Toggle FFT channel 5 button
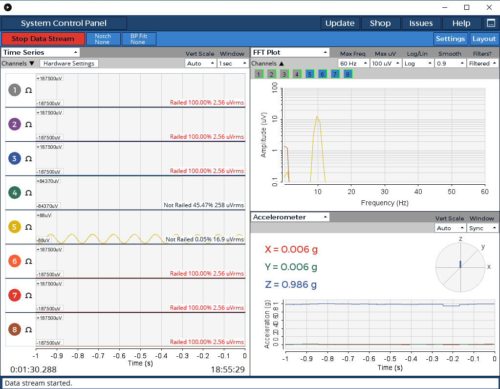The width and height of the screenshot is (500, 389). click(309, 74)
